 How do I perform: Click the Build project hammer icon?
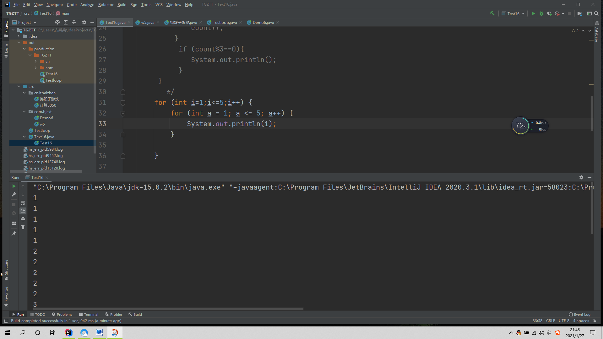tap(492, 13)
